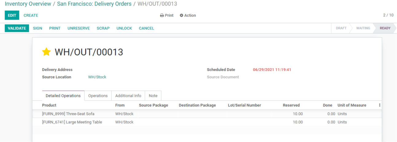Click CANCEL in the action bar
This screenshot has height=142, width=397.
(146, 28)
